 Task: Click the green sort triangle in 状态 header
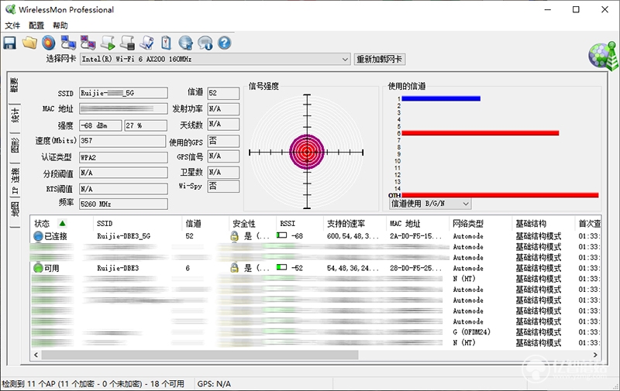[62, 224]
